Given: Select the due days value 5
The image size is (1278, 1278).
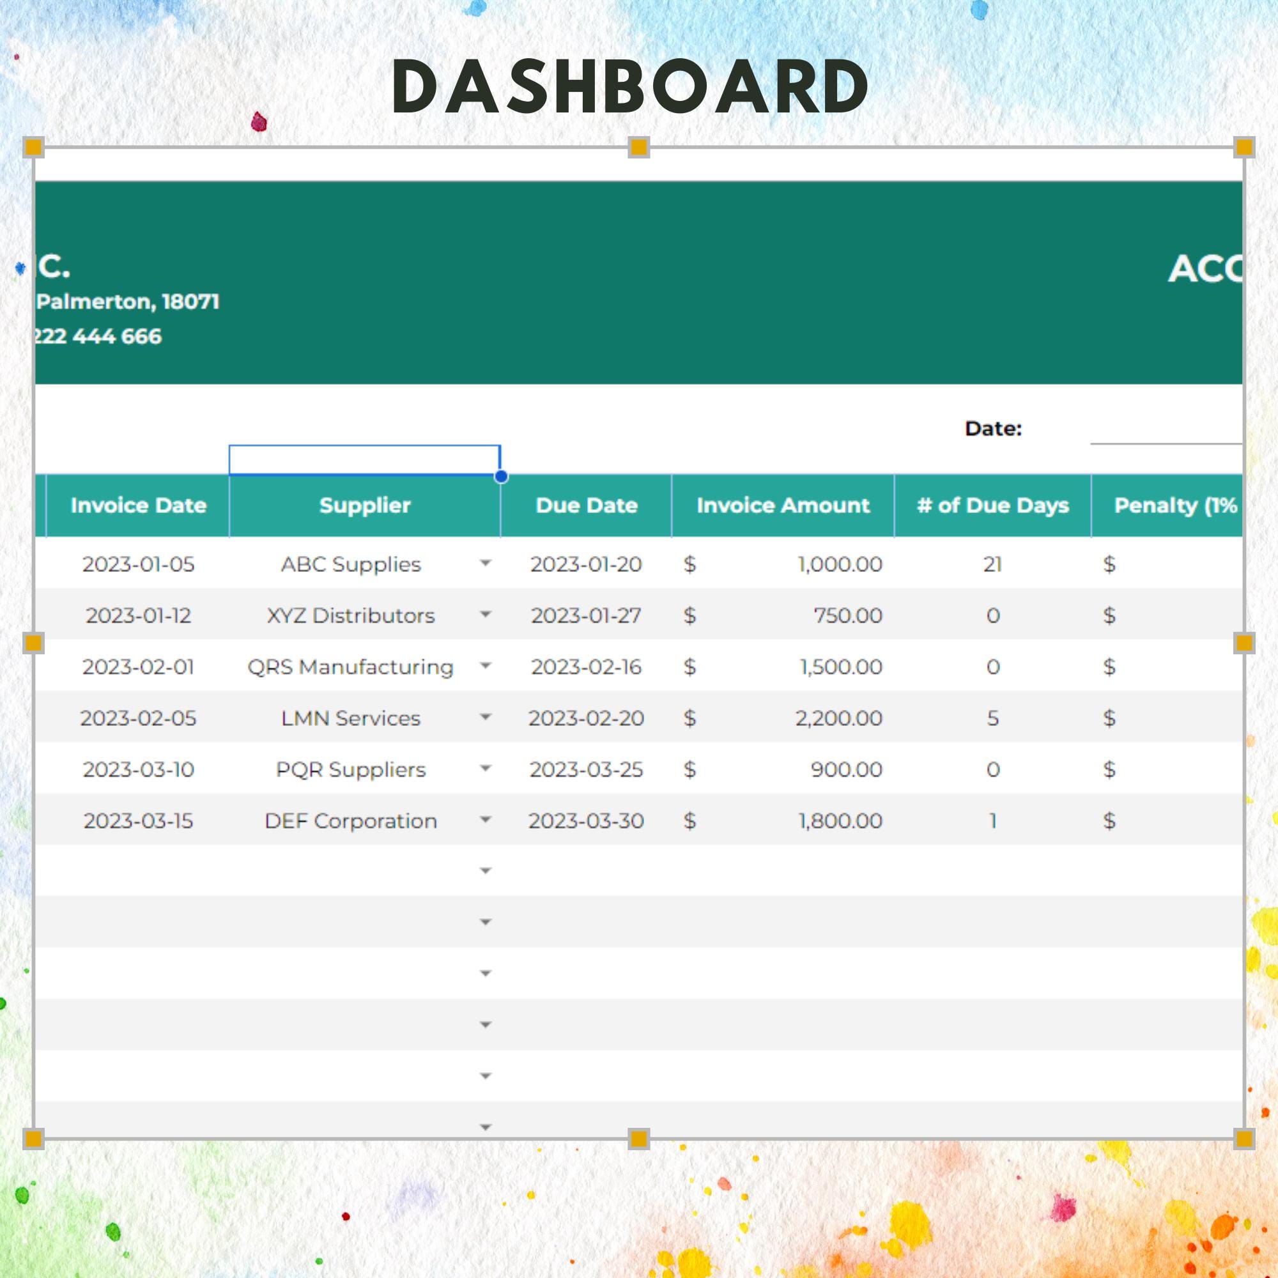Looking at the screenshot, I should (x=993, y=718).
